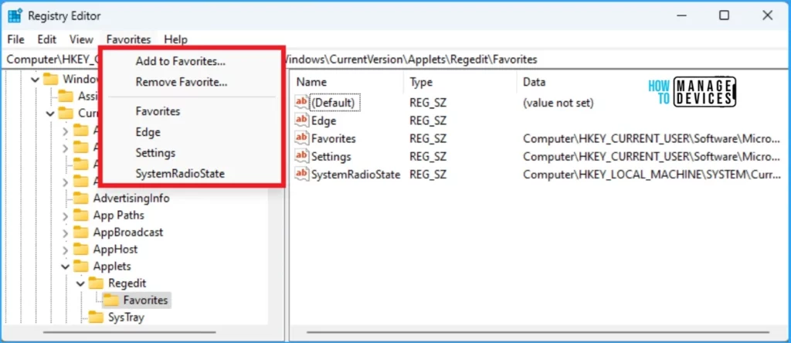Click the registry path address bar
This screenshot has width=791, height=343.
(395, 59)
